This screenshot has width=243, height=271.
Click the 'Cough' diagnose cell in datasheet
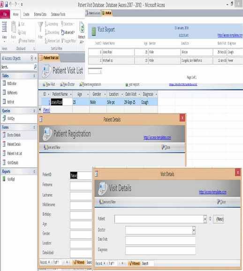(149, 102)
